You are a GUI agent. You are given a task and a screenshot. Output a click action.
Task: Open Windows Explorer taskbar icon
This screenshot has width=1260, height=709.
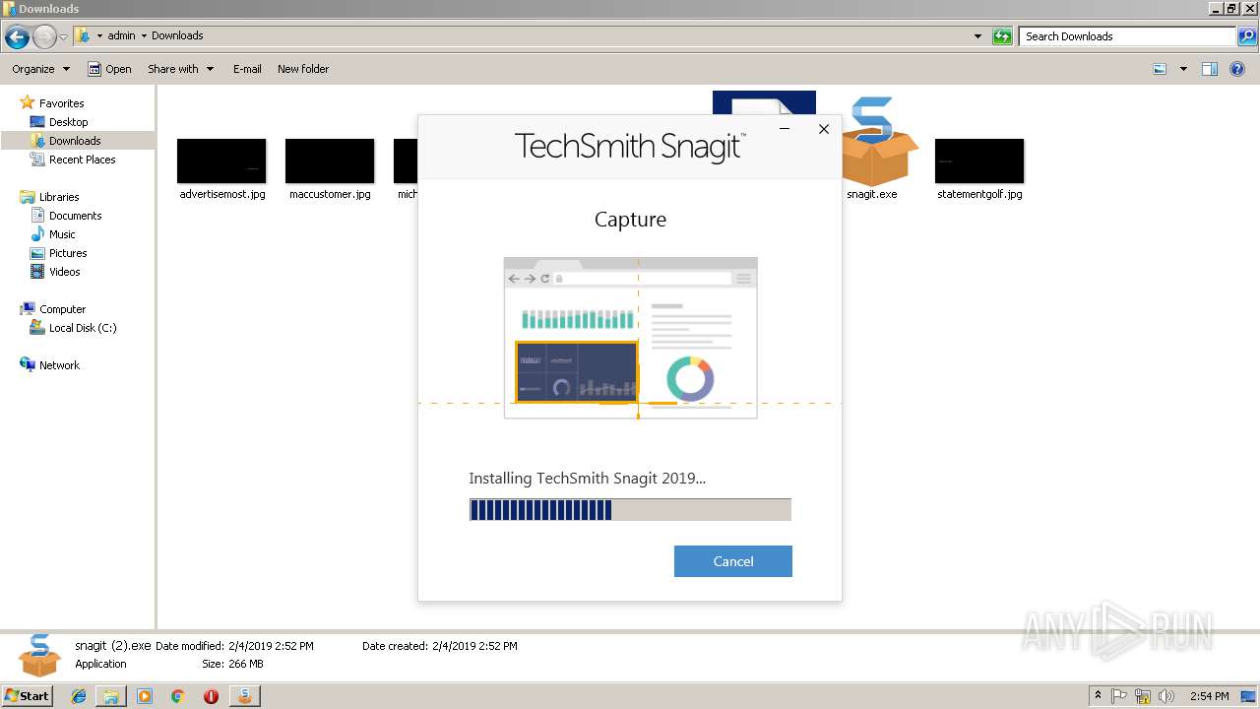(x=111, y=696)
